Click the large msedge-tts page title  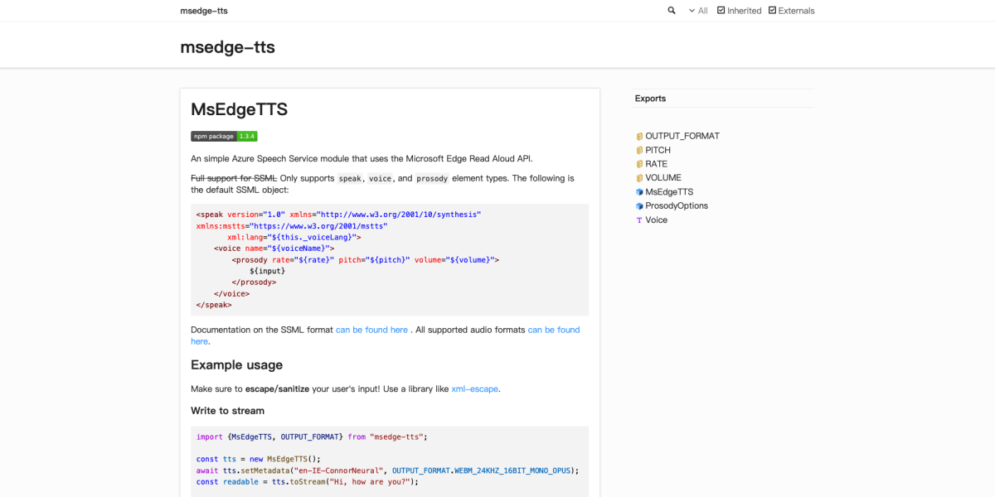227,47
